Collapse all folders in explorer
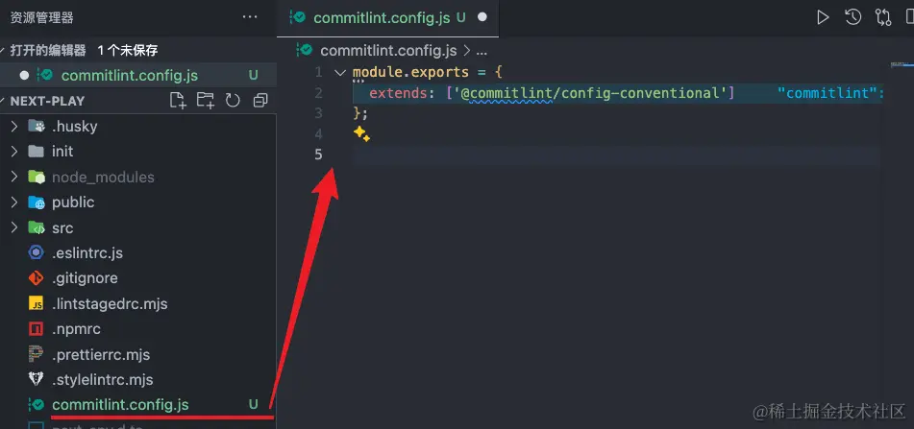This screenshot has height=429, width=914. pyautogui.click(x=260, y=100)
